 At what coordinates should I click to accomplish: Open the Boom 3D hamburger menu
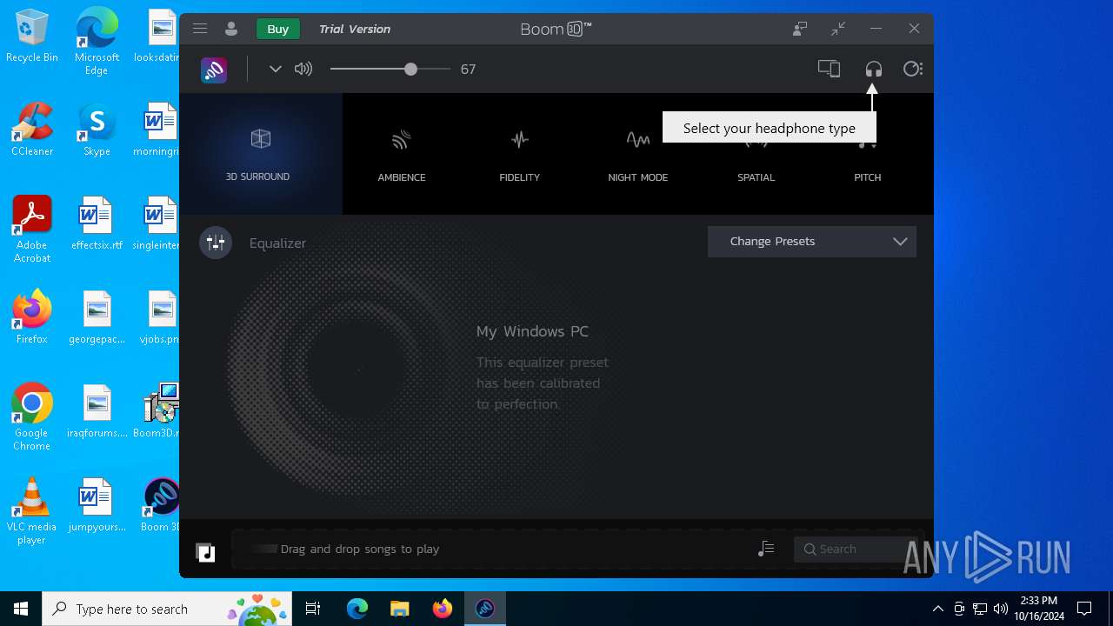200,29
